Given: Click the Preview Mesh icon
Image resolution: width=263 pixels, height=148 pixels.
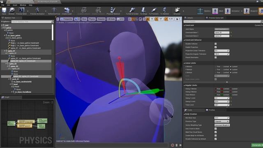Looking at the screenshot, I should [x=21, y=10].
